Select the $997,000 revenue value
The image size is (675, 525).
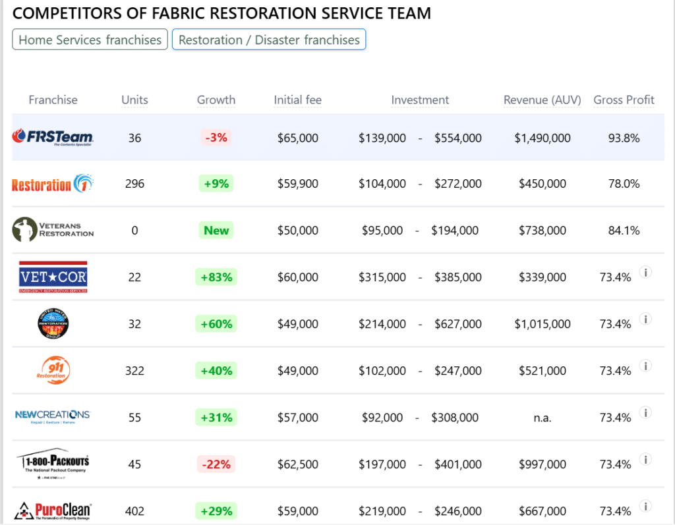pos(543,464)
